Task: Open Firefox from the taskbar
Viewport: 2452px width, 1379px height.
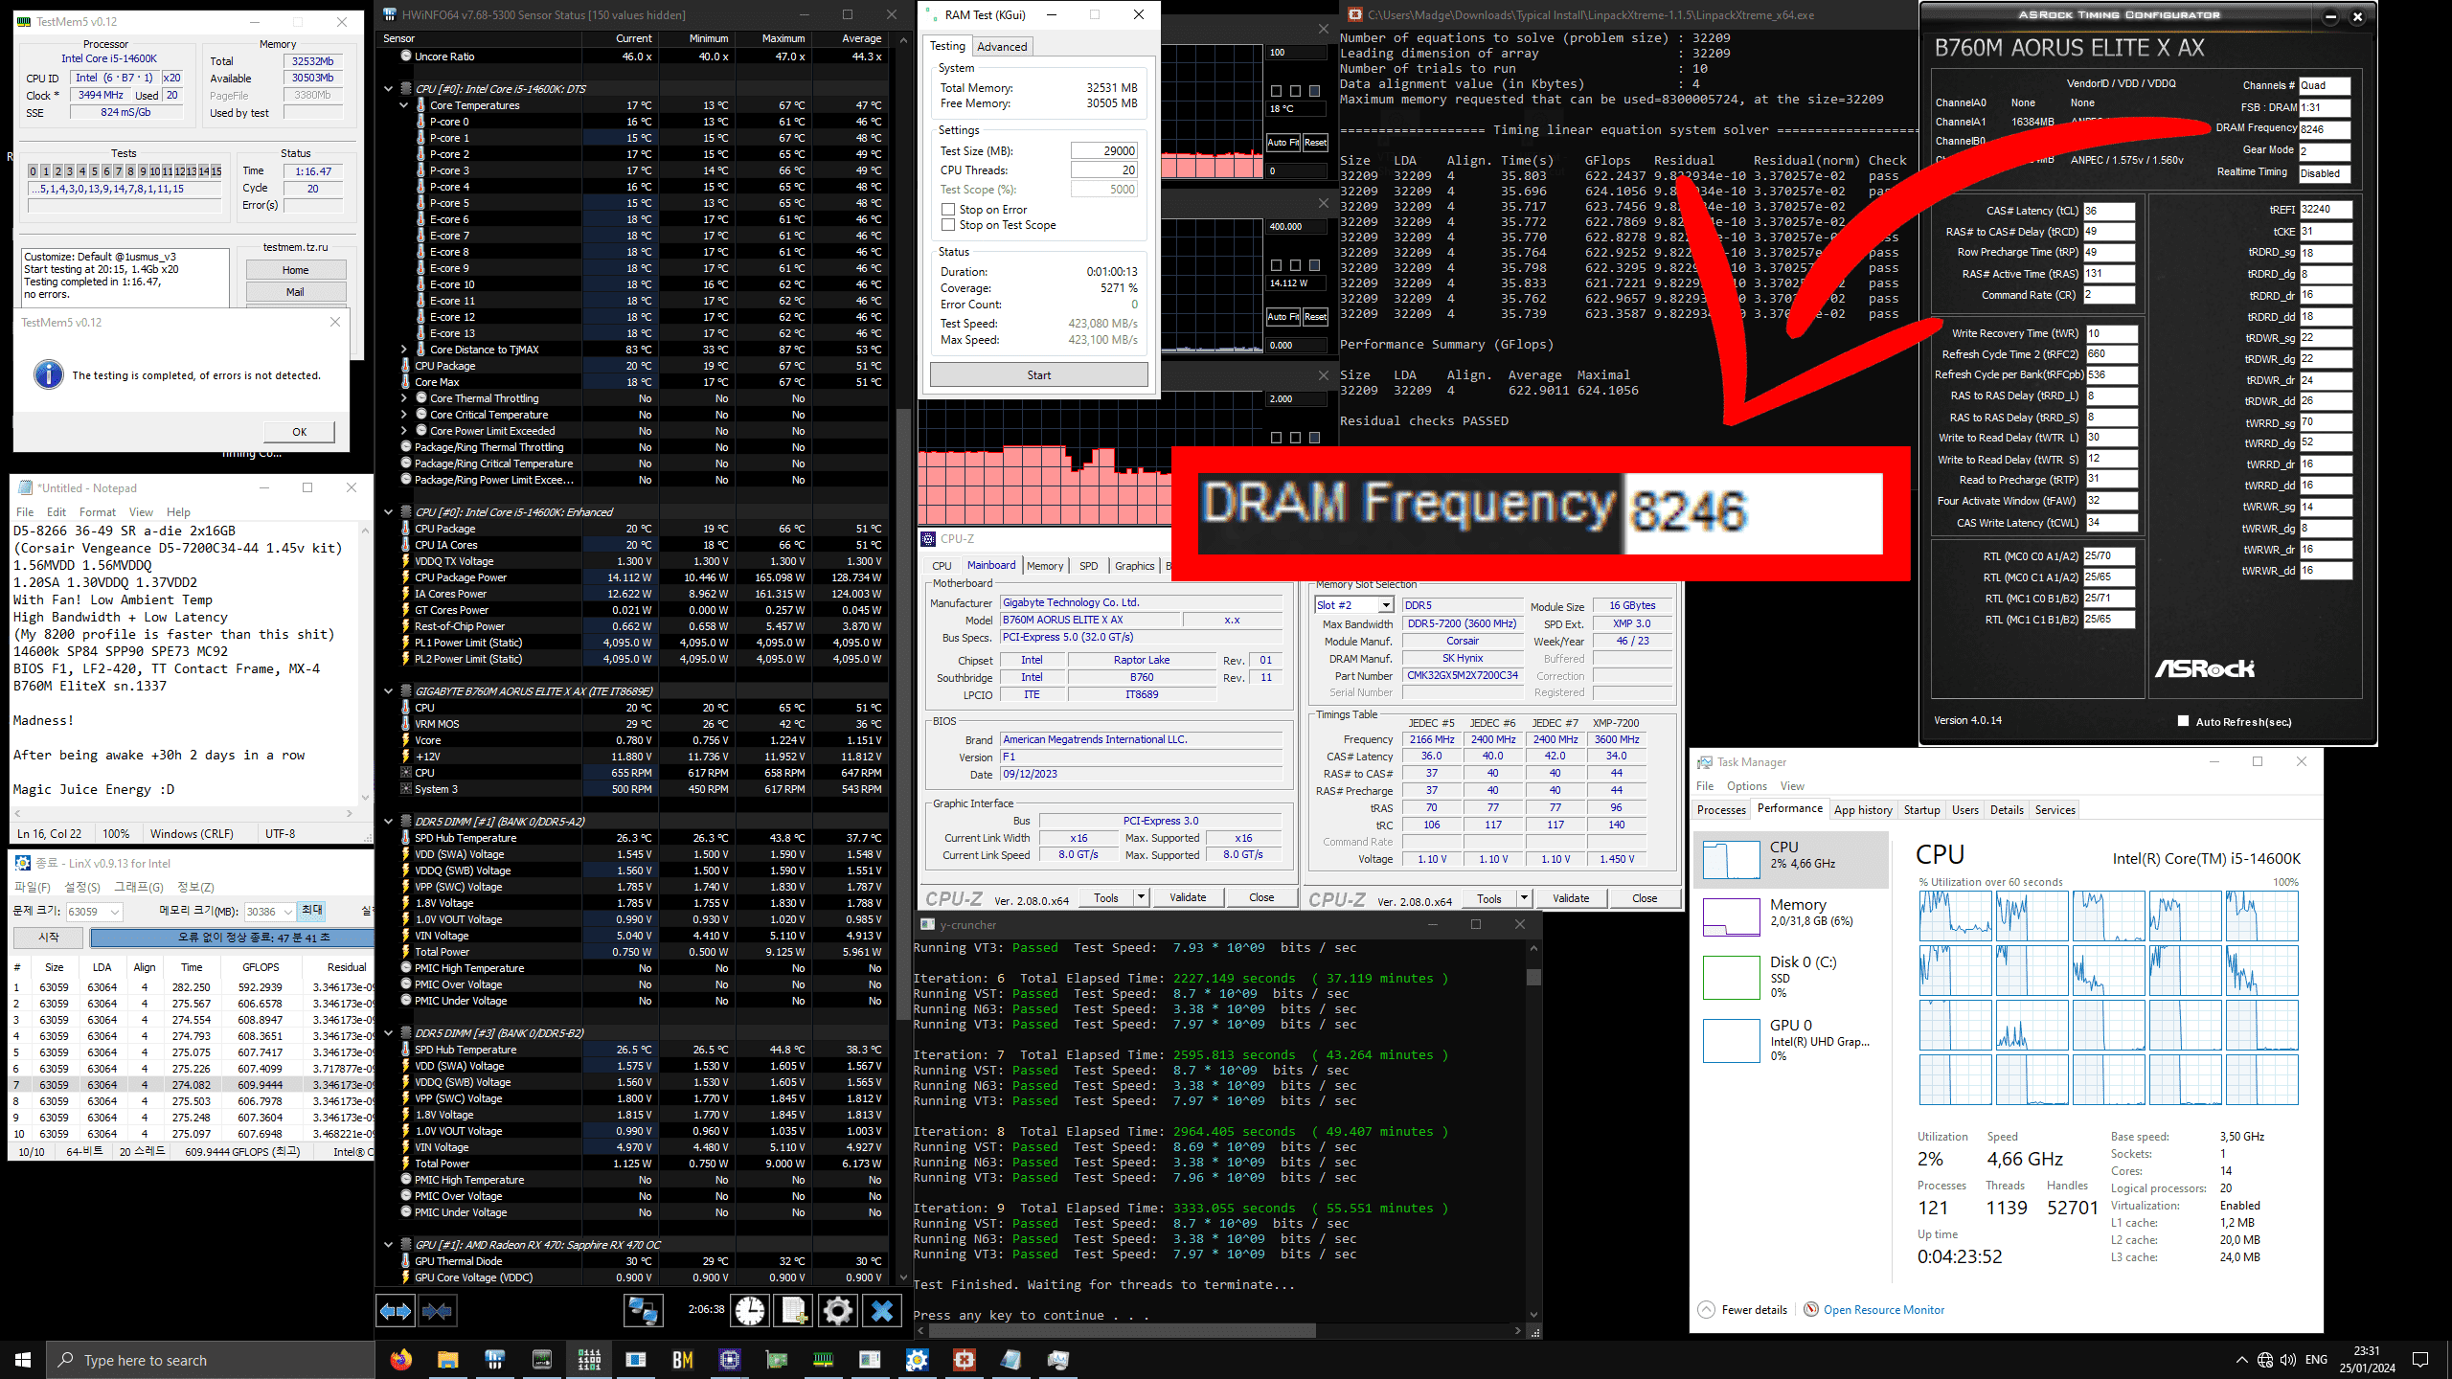Action: click(x=400, y=1360)
